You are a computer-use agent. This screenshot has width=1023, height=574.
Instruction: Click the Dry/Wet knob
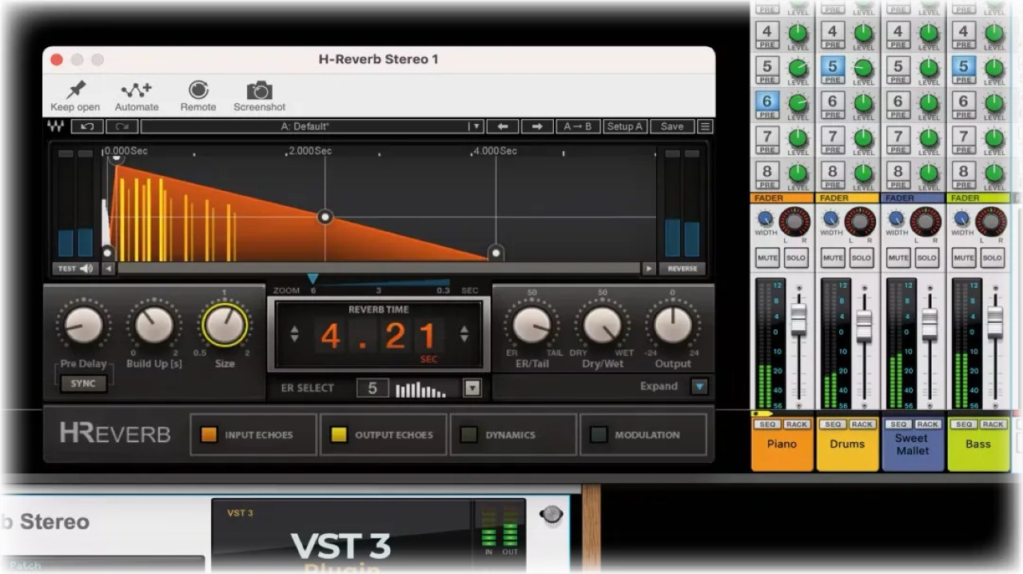pos(602,325)
